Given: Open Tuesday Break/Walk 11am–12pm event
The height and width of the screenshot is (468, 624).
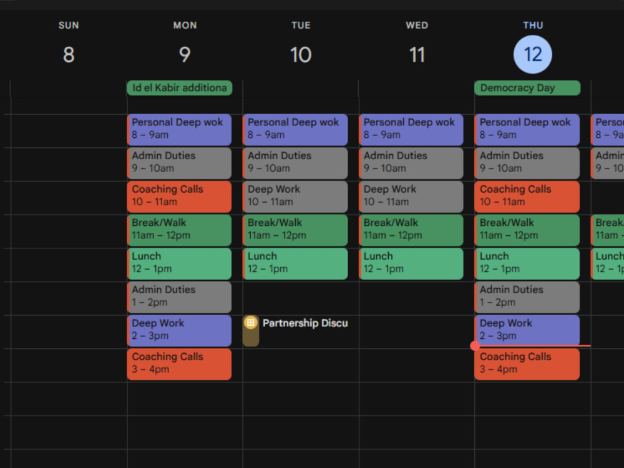Looking at the screenshot, I should tap(295, 230).
